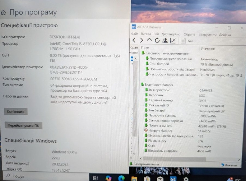Open the Файл menu in AIDA64
Screen dimensions: 246x181
135,34
